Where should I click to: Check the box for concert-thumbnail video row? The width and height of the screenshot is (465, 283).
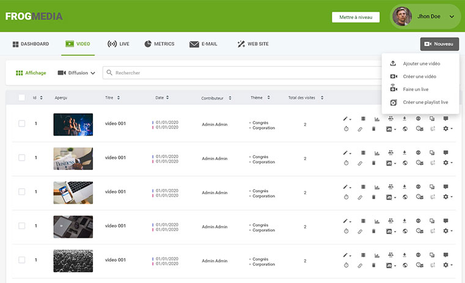click(x=21, y=123)
